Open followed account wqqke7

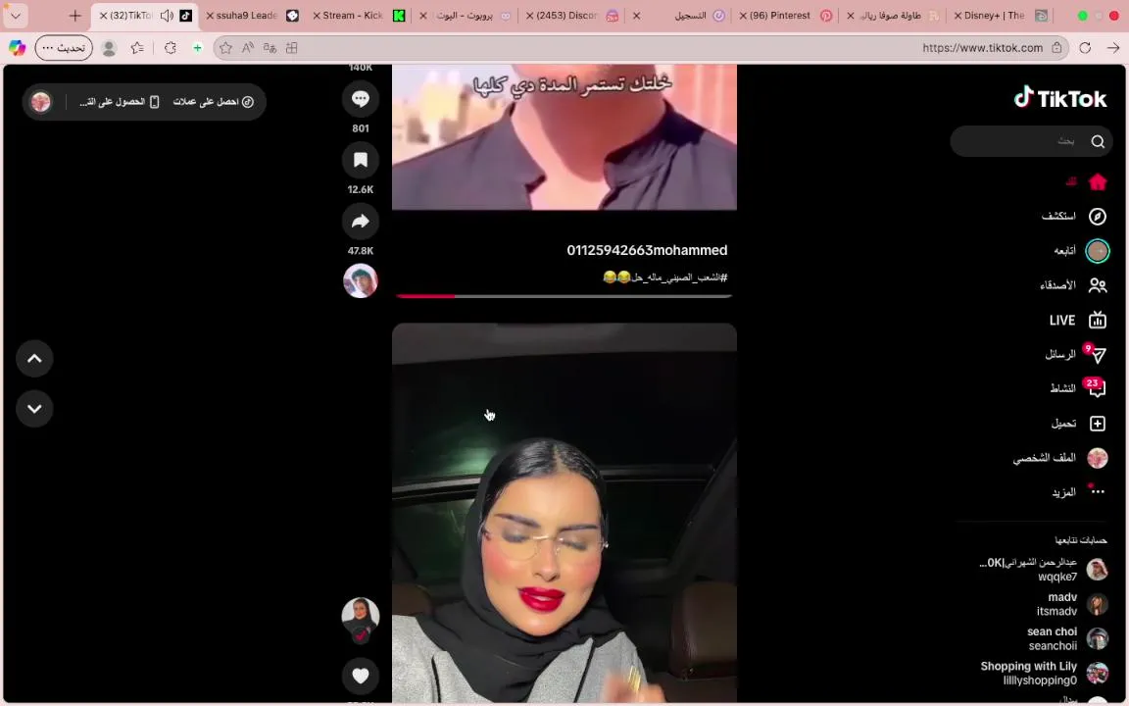click(x=1044, y=569)
